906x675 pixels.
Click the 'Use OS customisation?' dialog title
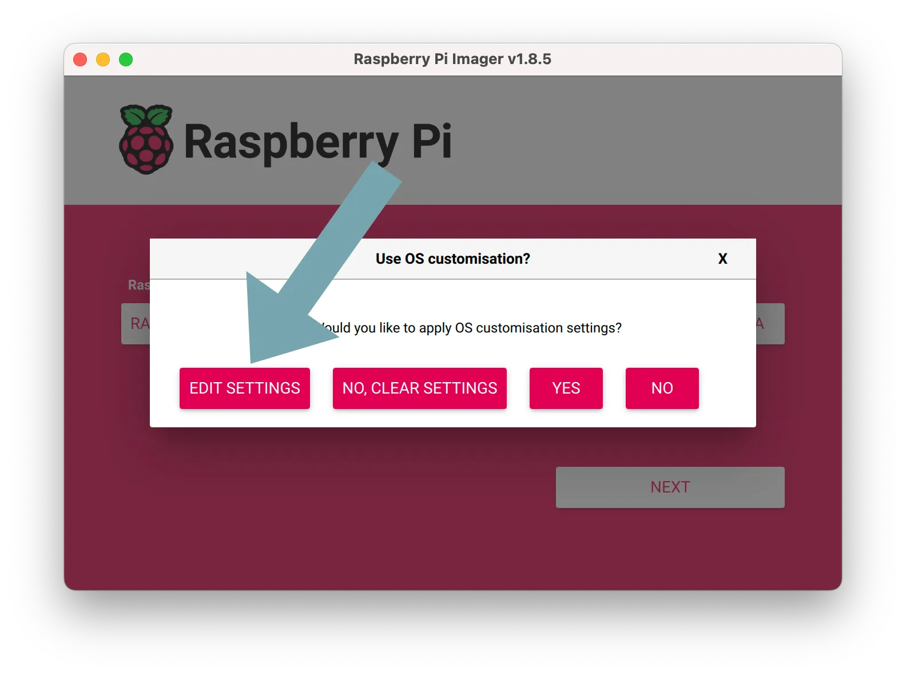[x=452, y=259]
